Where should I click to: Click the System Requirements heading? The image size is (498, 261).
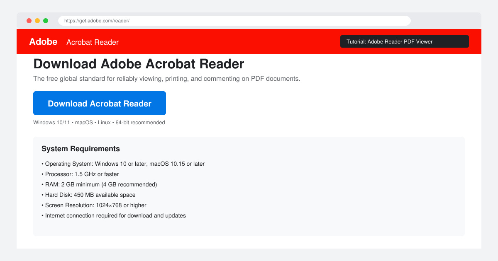(x=81, y=149)
